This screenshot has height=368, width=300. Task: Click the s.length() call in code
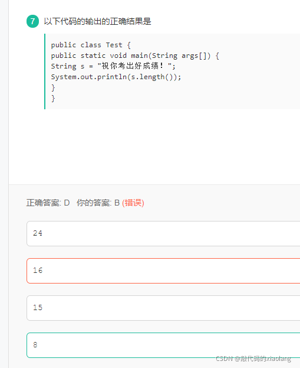point(153,77)
